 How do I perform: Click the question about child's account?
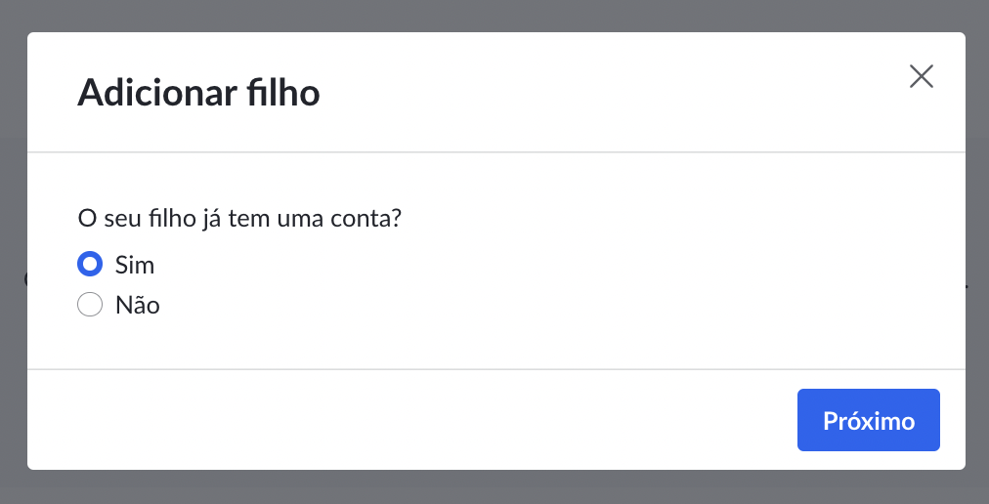[x=239, y=219]
